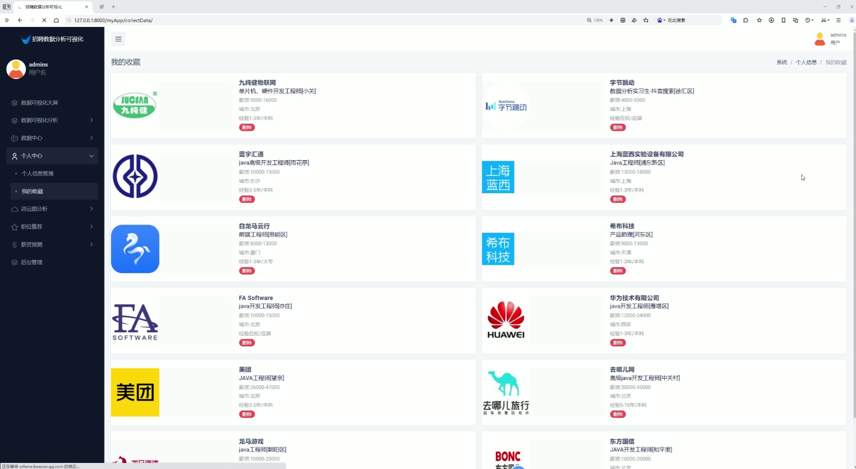Click the admins avatar in top-right corner
The image size is (856, 469).
[820, 39]
